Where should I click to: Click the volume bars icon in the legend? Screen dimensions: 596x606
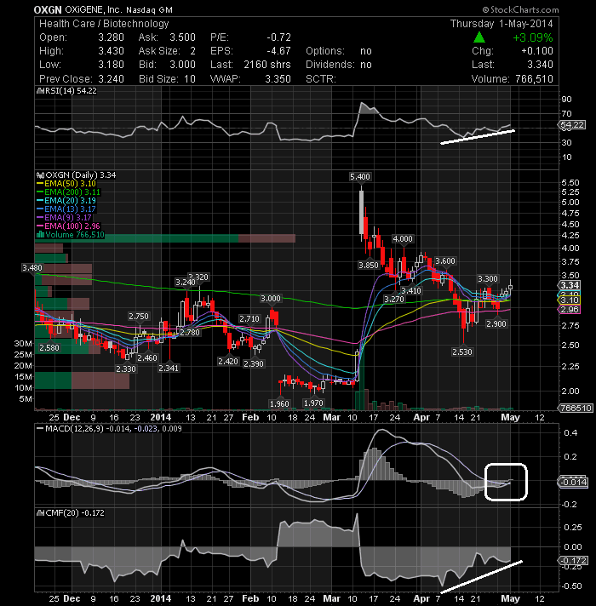(x=40, y=235)
